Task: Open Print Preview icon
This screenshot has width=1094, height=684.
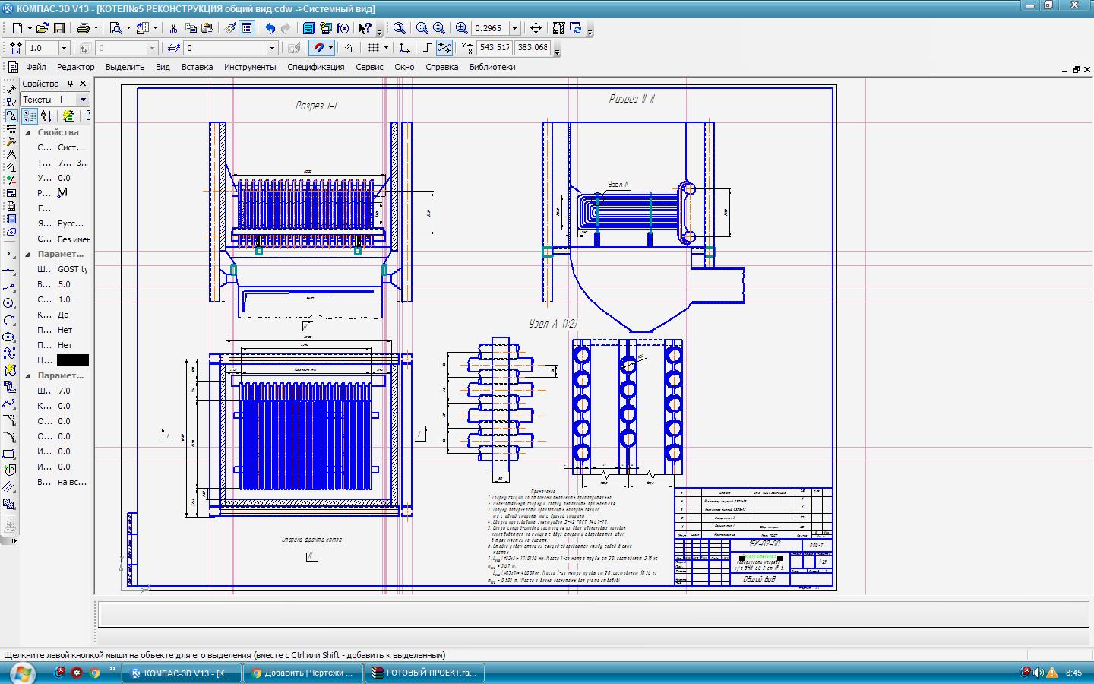Action: 115,28
